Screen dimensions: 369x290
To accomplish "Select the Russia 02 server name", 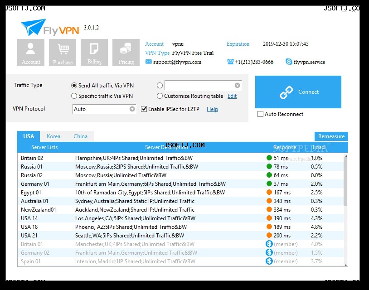I will (x=32, y=175).
